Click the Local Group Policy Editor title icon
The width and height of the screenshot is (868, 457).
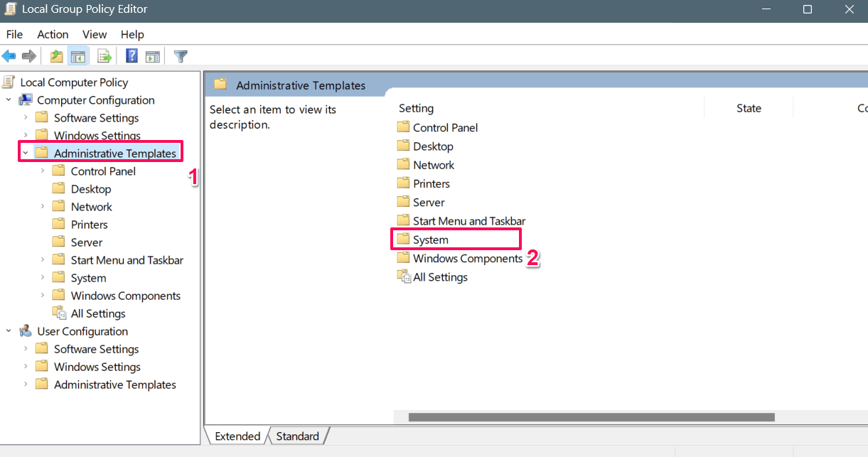(x=10, y=9)
